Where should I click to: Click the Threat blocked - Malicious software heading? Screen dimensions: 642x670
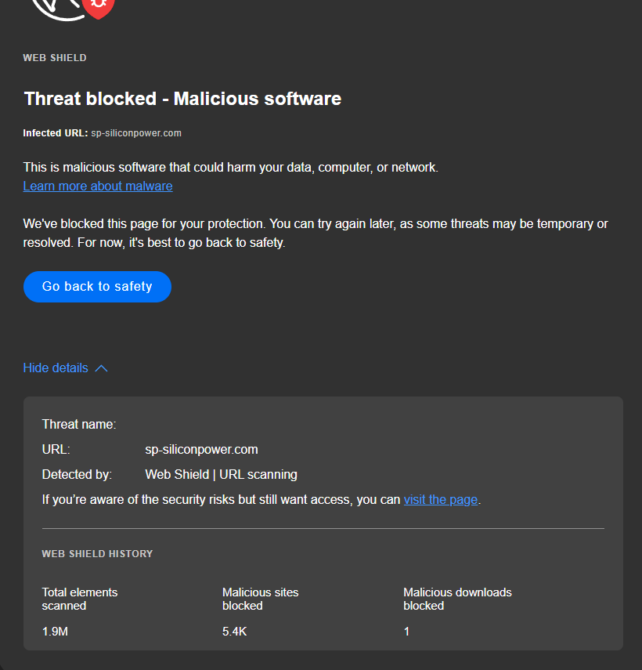(182, 99)
